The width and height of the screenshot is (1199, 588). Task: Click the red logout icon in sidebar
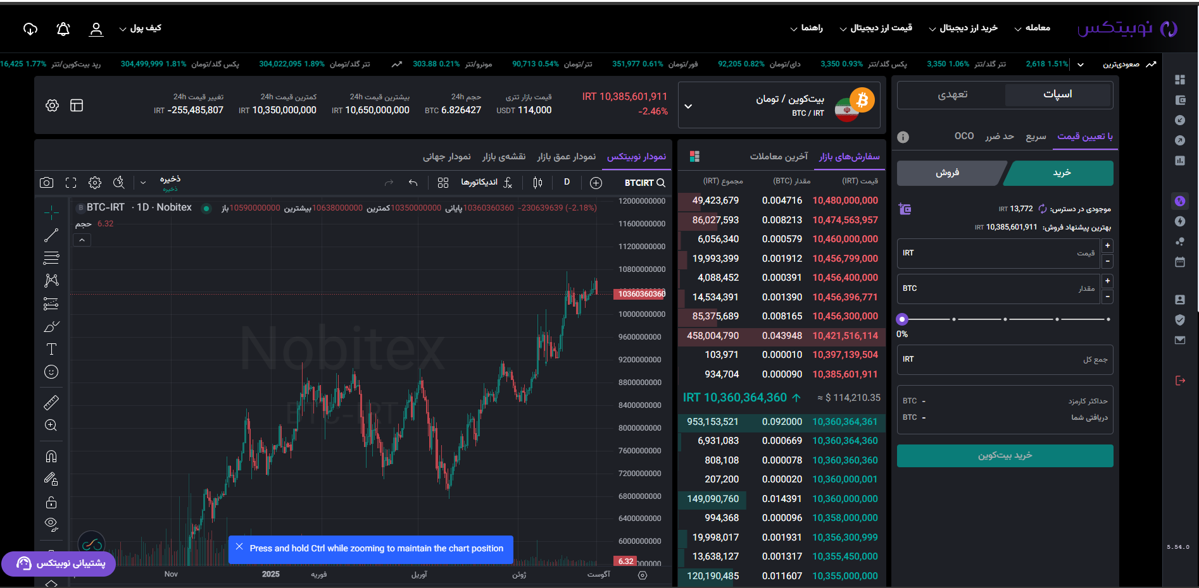tap(1180, 381)
